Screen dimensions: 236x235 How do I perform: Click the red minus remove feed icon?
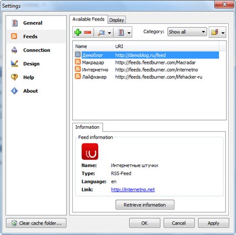(x=88, y=32)
